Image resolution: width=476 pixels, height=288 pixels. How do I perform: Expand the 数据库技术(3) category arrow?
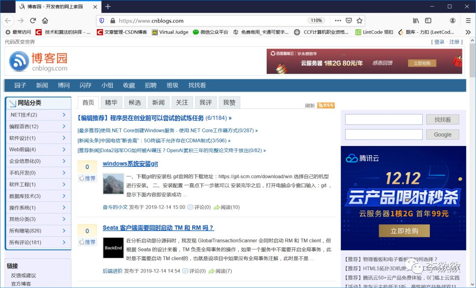[x=64, y=196]
